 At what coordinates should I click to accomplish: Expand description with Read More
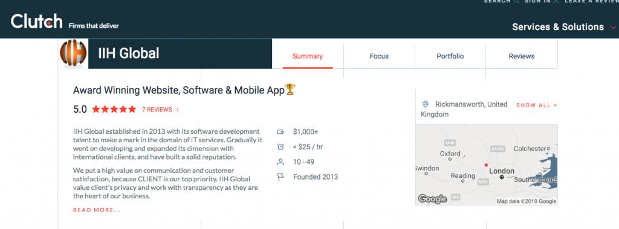click(97, 210)
